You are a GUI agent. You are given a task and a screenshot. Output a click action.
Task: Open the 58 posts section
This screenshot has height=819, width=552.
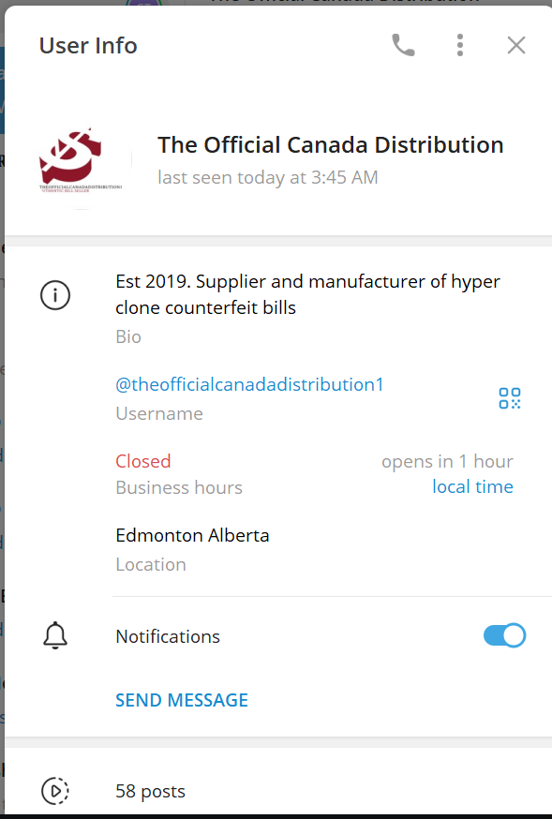278,791
